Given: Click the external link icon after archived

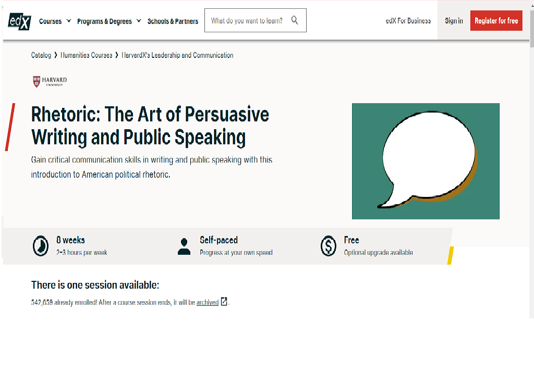Looking at the screenshot, I should pyautogui.click(x=224, y=302).
